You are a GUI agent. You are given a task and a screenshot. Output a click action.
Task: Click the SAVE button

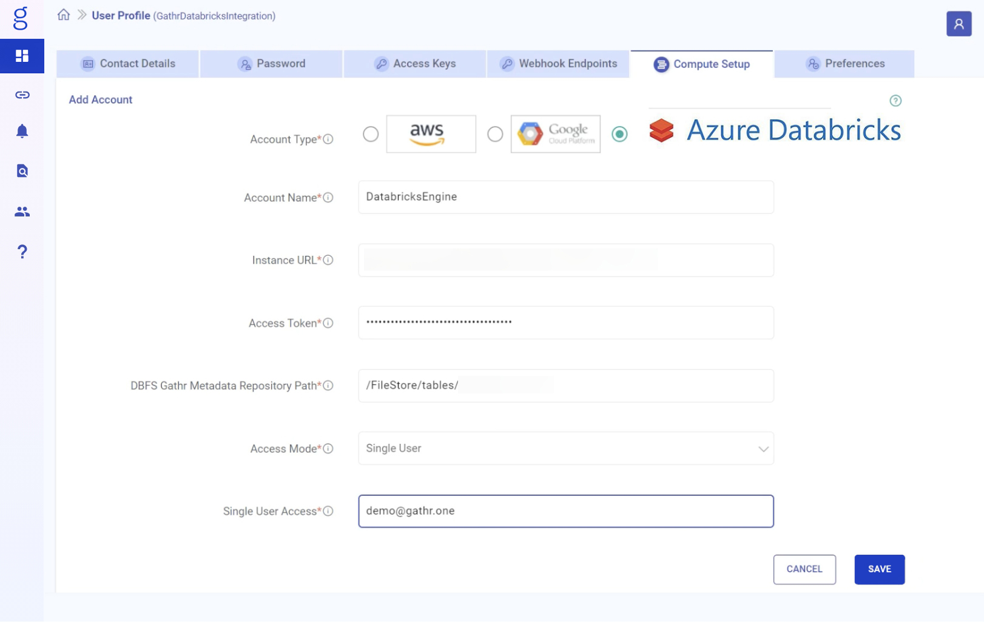click(x=880, y=569)
